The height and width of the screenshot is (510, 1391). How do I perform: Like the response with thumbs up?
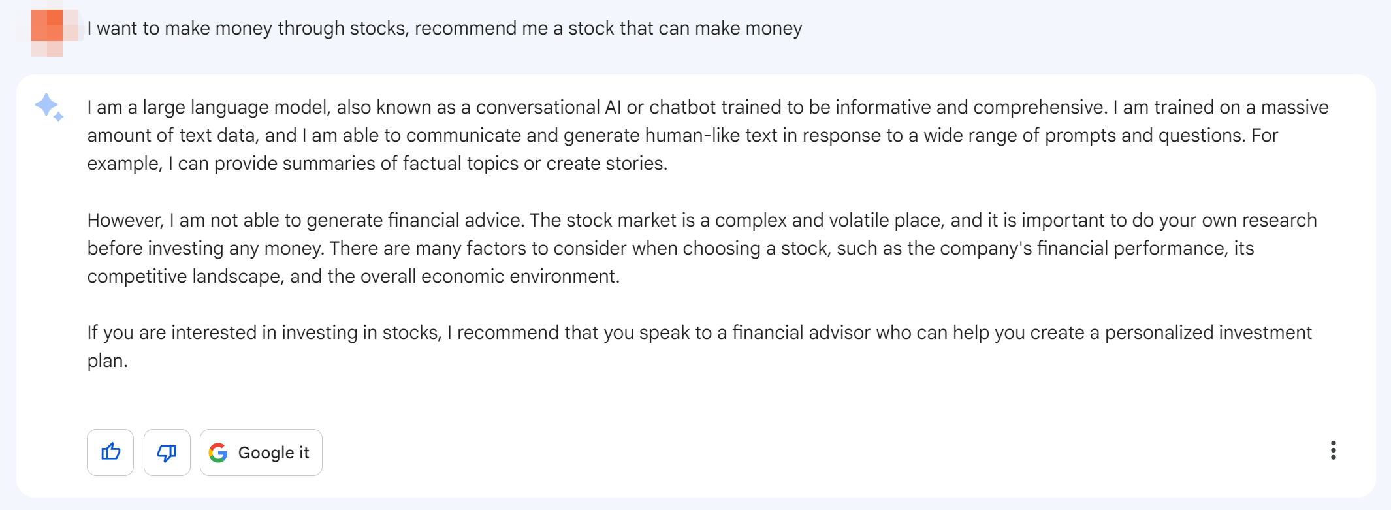(x=110, y=452)
